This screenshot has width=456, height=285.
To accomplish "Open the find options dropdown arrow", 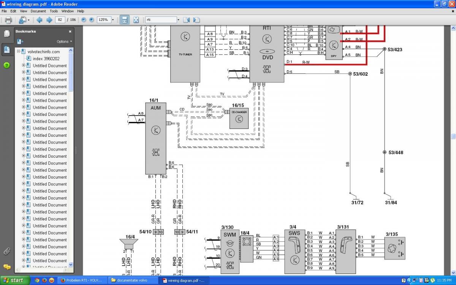I will click(178, 20).
